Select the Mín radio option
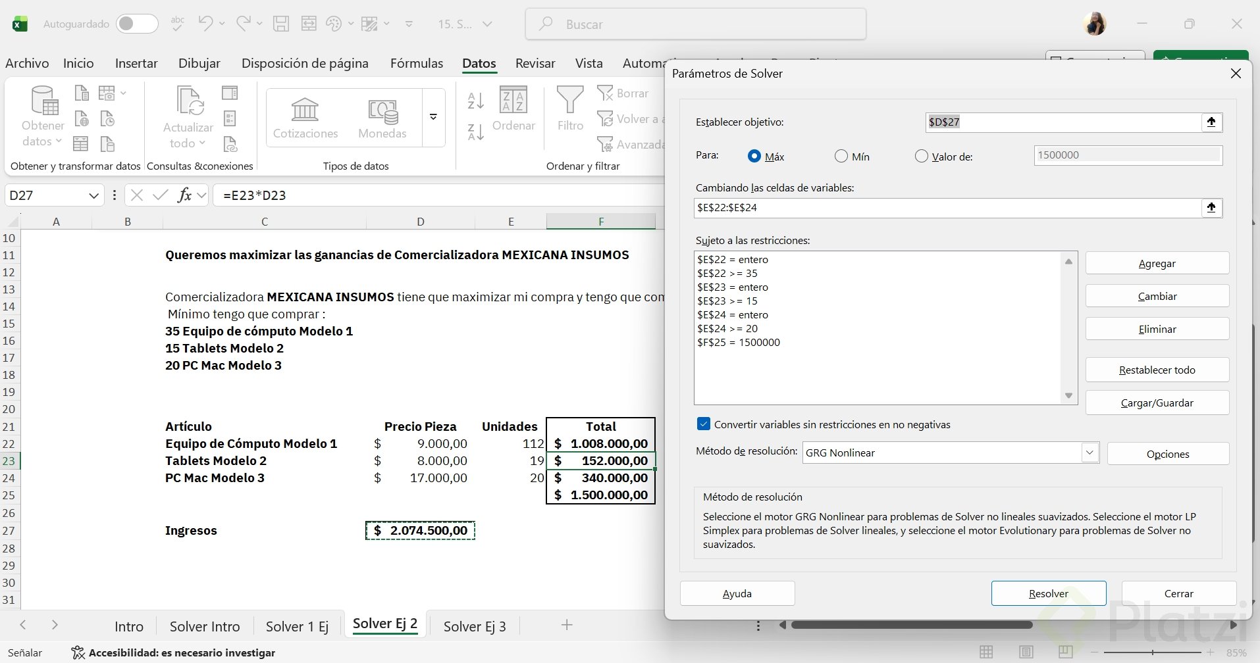 pyautogui.click(x=841, y=157)
